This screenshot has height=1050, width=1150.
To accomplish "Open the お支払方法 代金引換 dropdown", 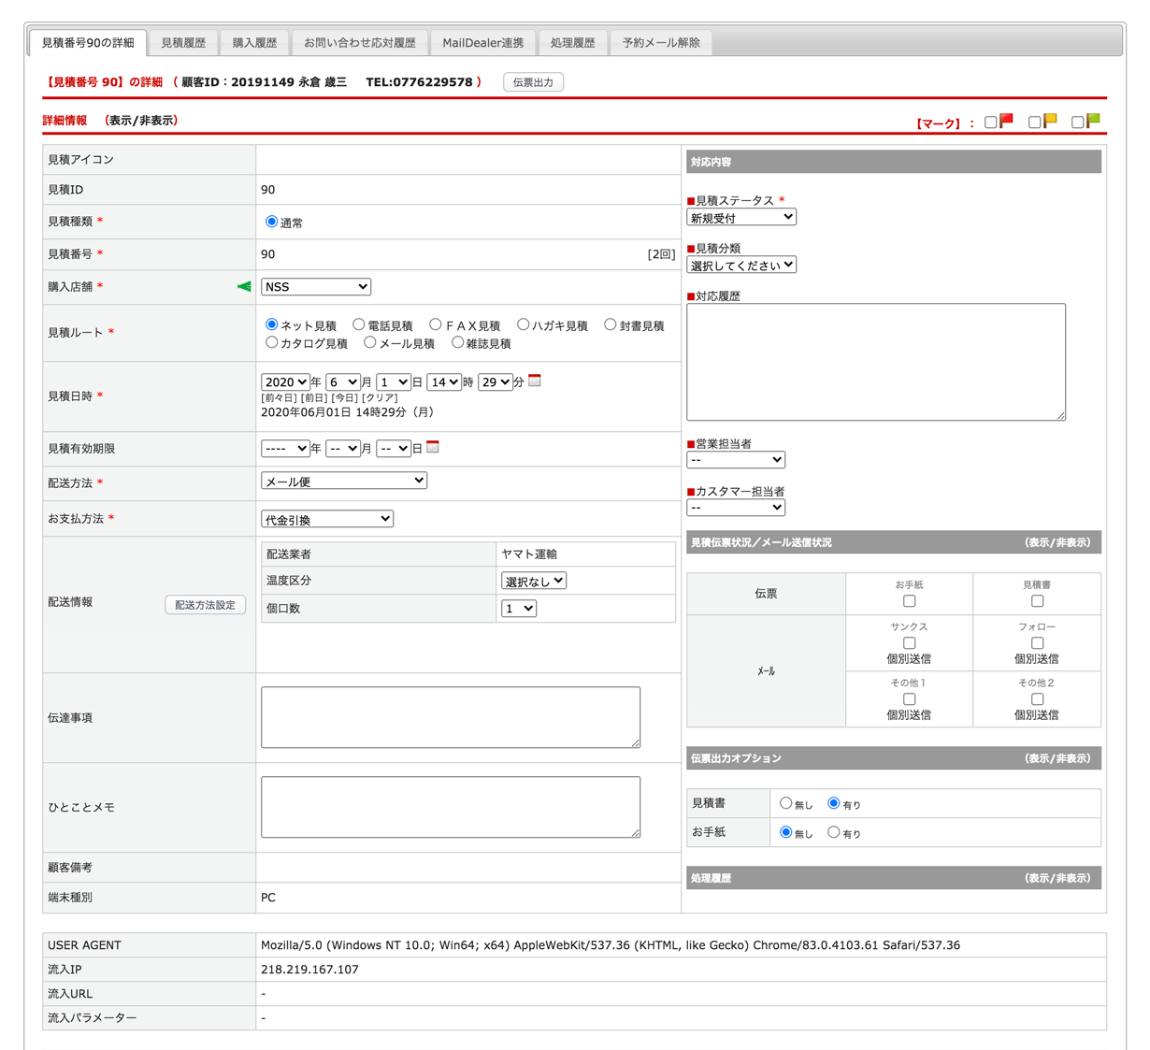I will pyautogui.click(x=327, y=519).
